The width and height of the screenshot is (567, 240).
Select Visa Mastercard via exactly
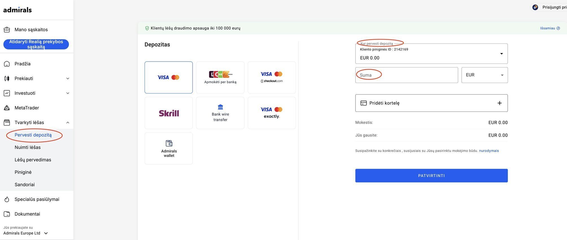tap(272, 113)
